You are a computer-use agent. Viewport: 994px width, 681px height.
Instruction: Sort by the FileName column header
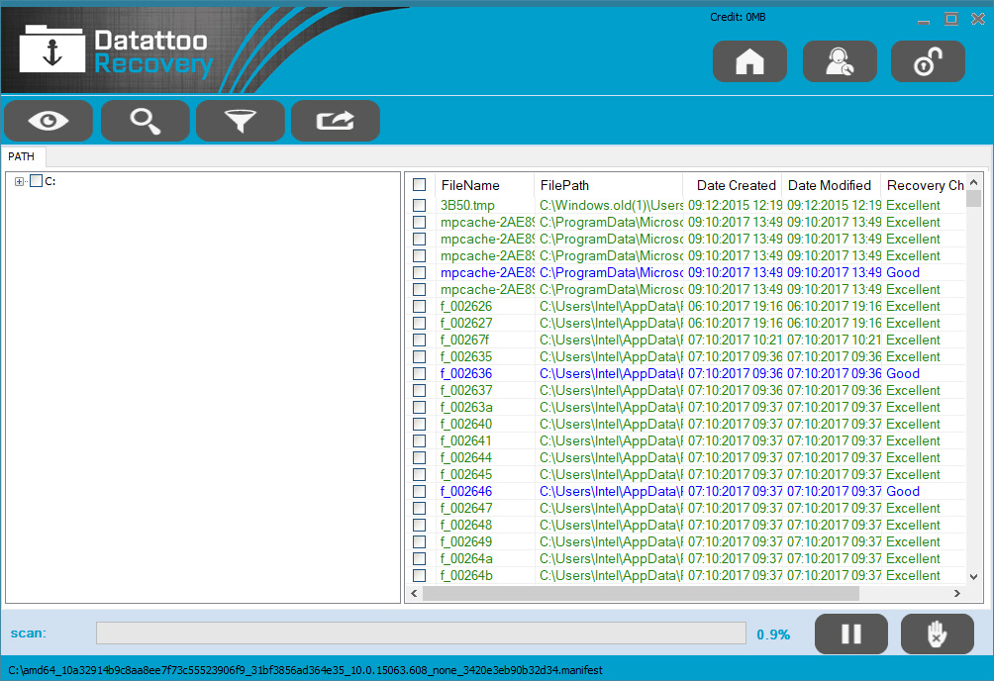470,185
